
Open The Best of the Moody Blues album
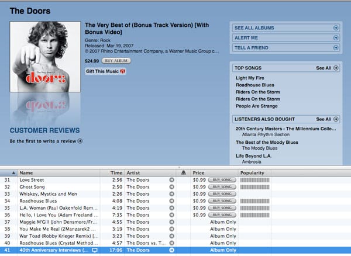[267, 143]
